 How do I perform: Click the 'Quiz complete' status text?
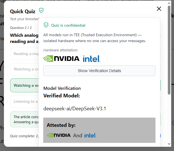[x=24, y=136]
